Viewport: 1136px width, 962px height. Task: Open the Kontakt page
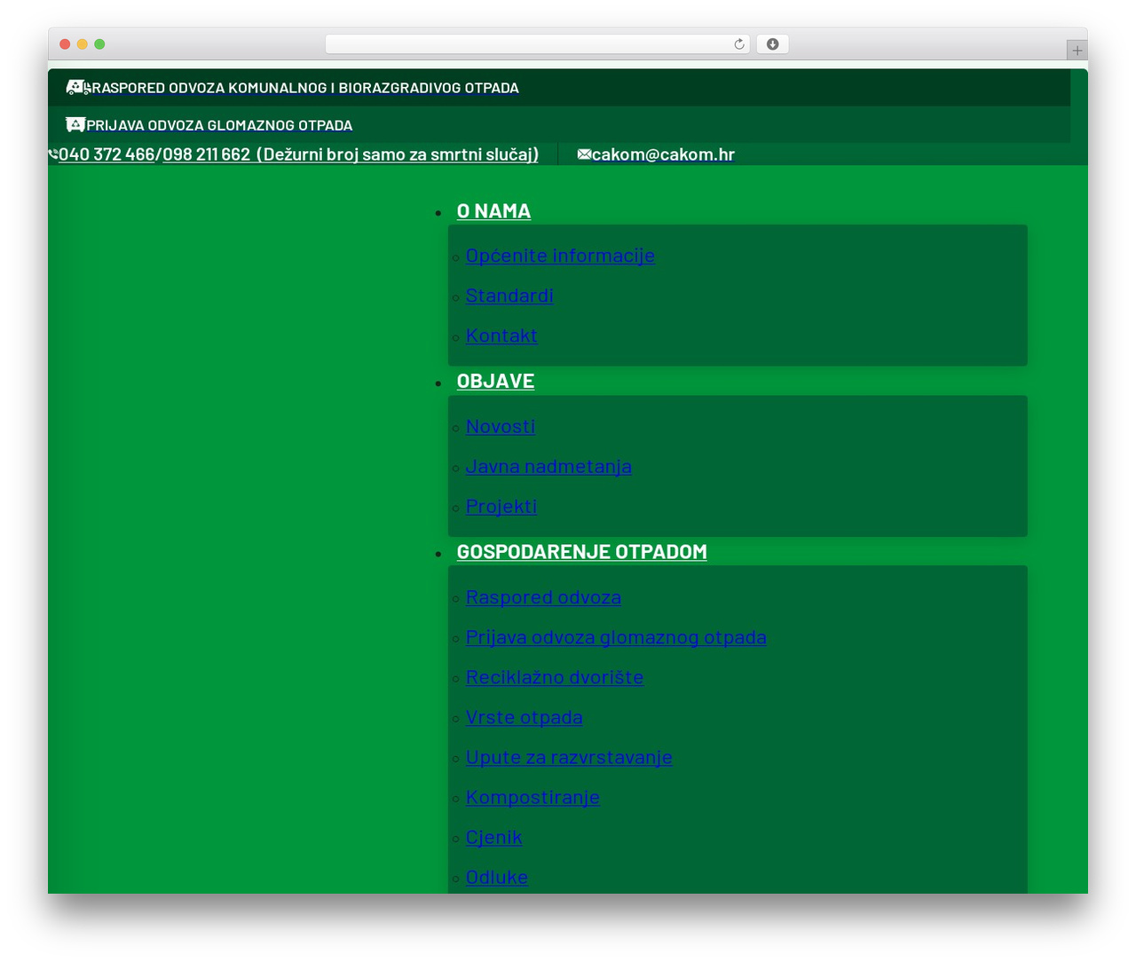[x=501, y=335]
